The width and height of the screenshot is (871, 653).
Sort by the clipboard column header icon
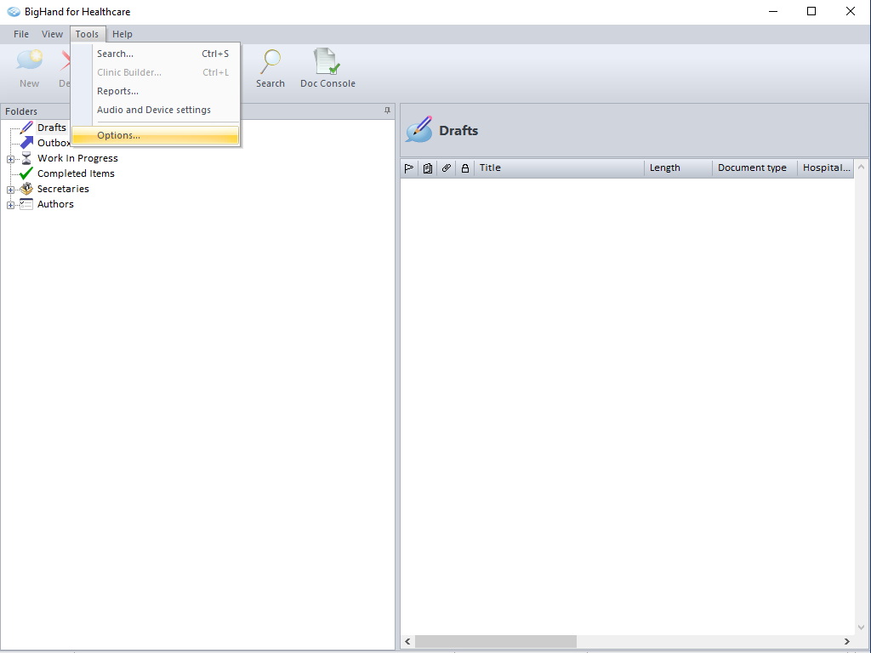pos(428,168)
